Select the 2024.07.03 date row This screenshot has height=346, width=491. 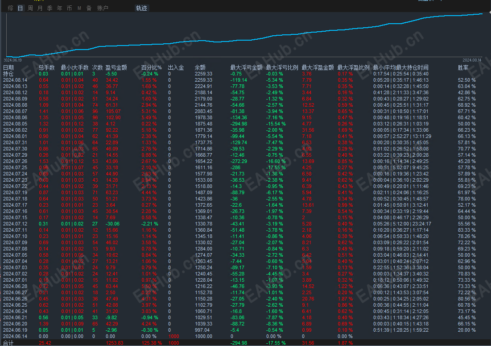point(15,267)
